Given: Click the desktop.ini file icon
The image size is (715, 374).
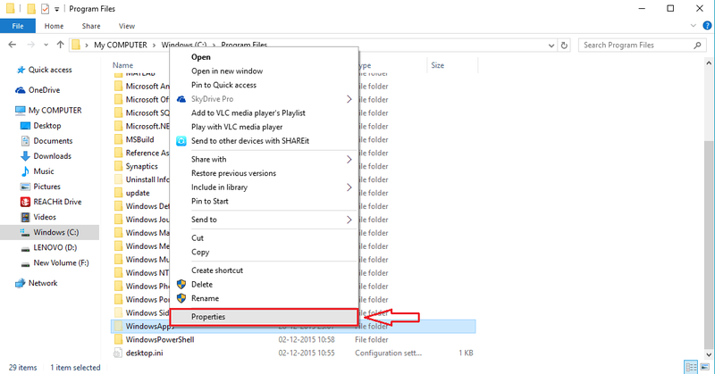Looking at the screenshot, I should click(118, 353).
